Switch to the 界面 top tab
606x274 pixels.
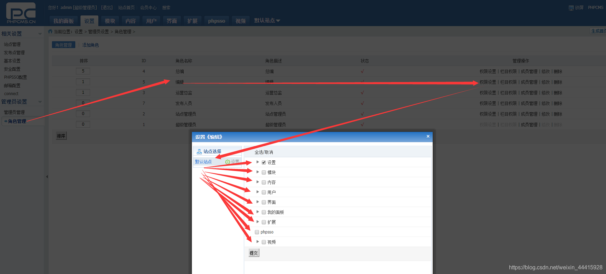tap(172, 21)
